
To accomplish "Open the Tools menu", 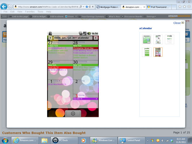I will [x=40, y=12].
